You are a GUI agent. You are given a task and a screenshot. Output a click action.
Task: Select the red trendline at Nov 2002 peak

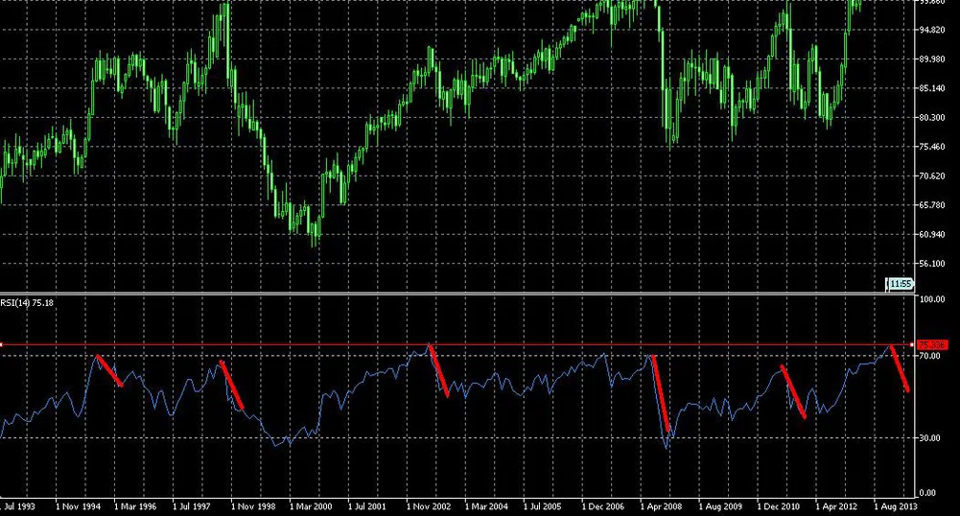point(438,369)
